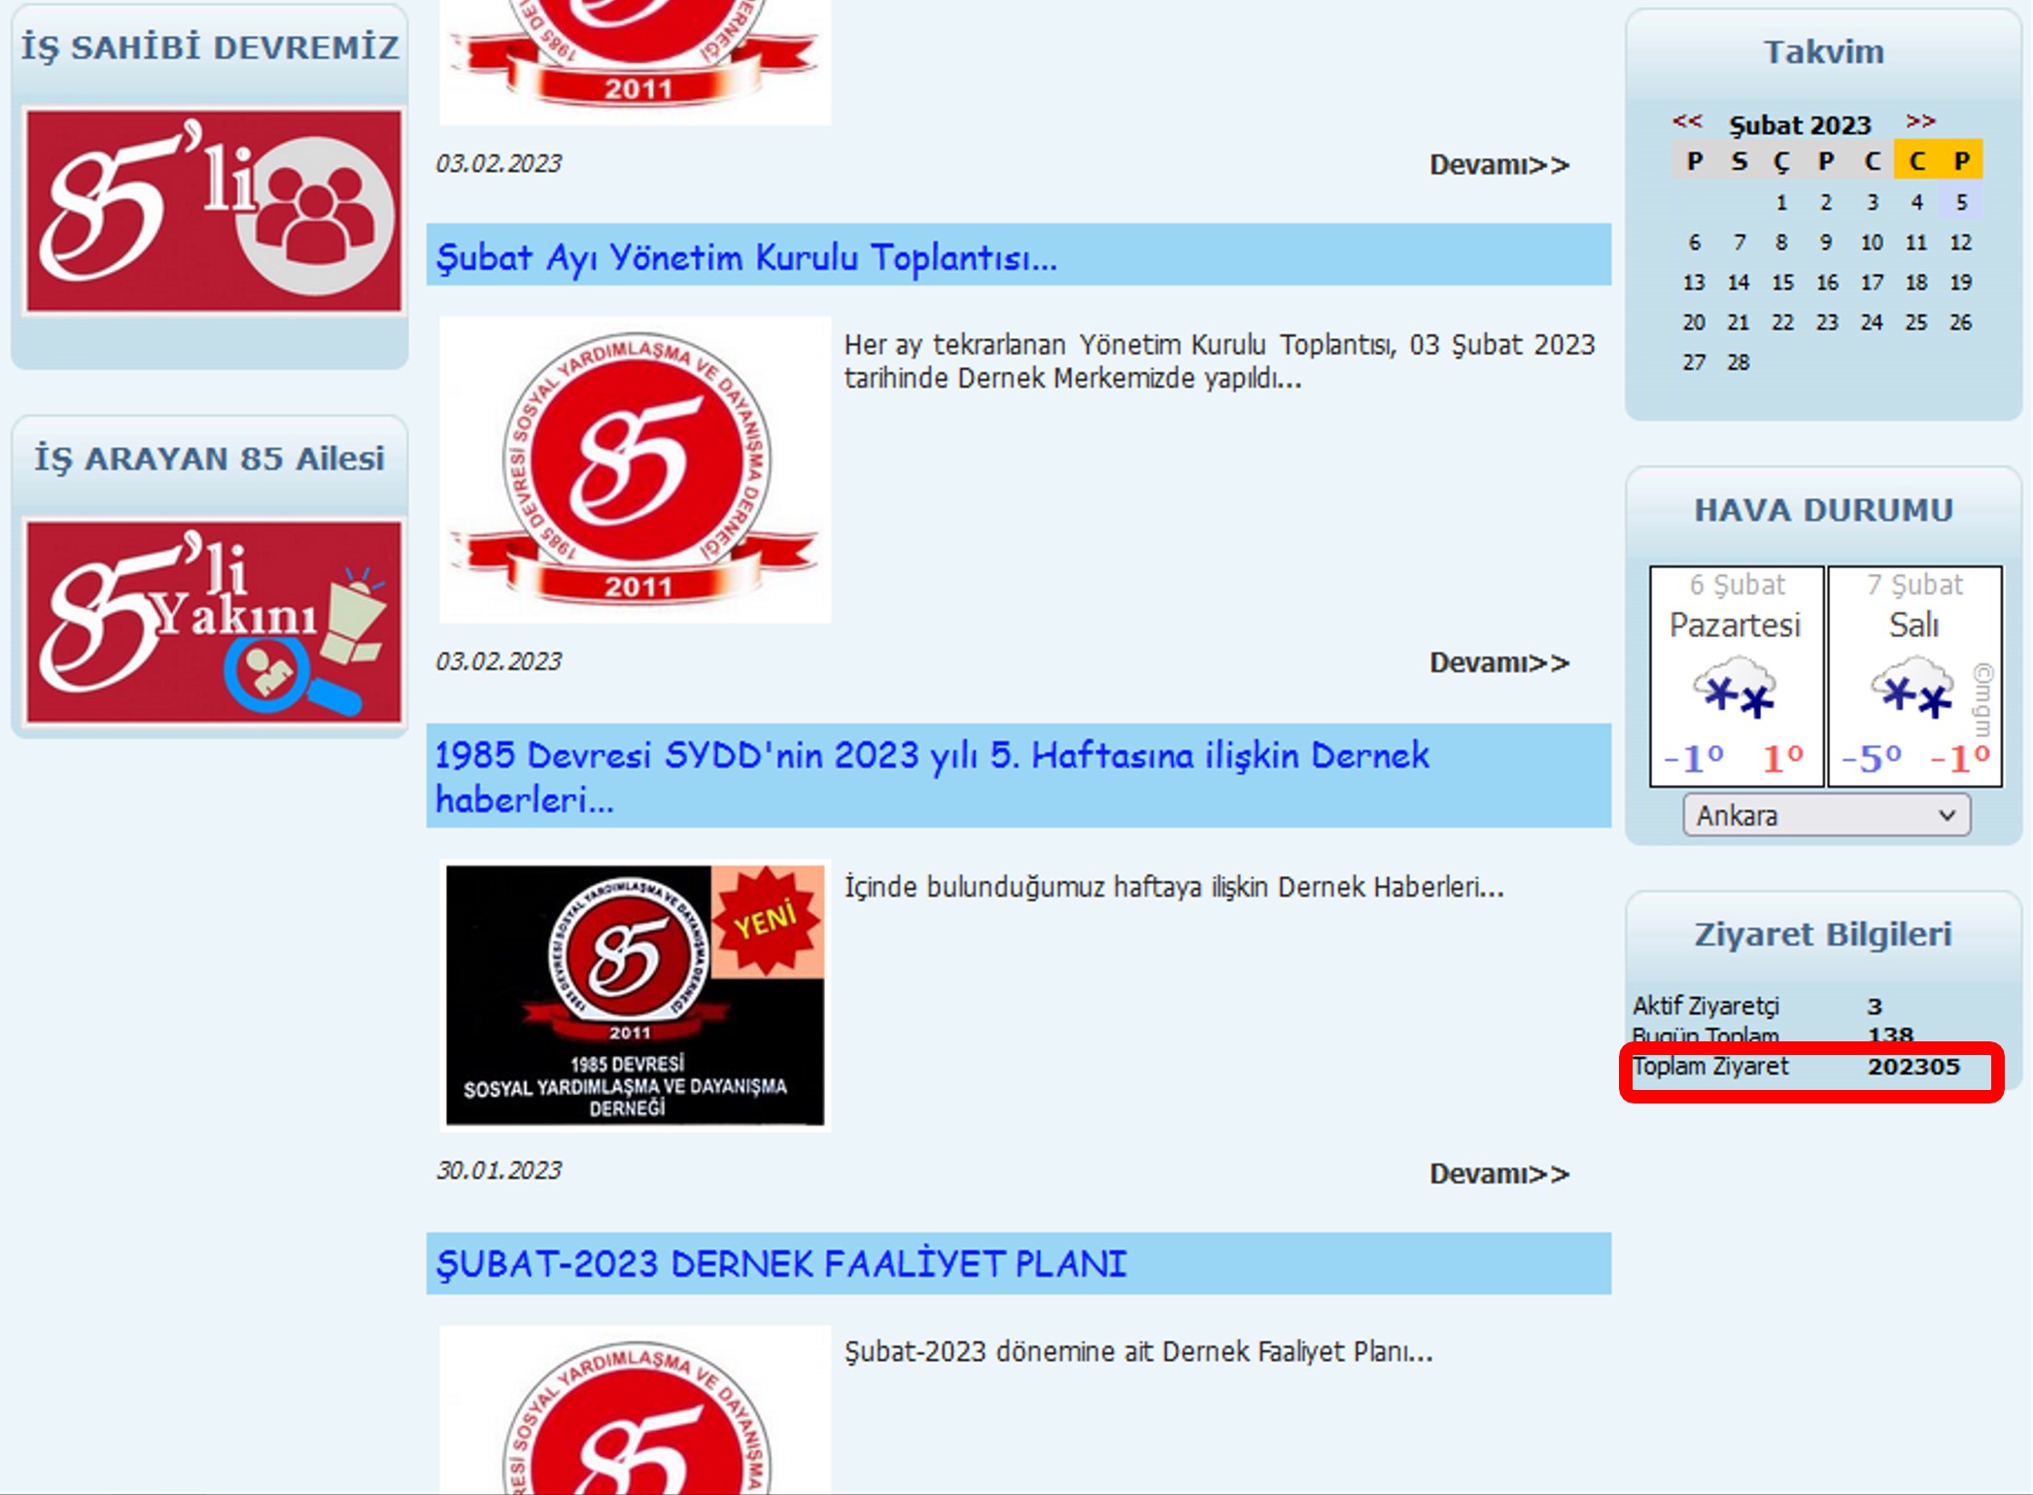
Task: Click the Her ay tekrarlanan Yönetim Kurulu summary
Action: click(1220, 360)
